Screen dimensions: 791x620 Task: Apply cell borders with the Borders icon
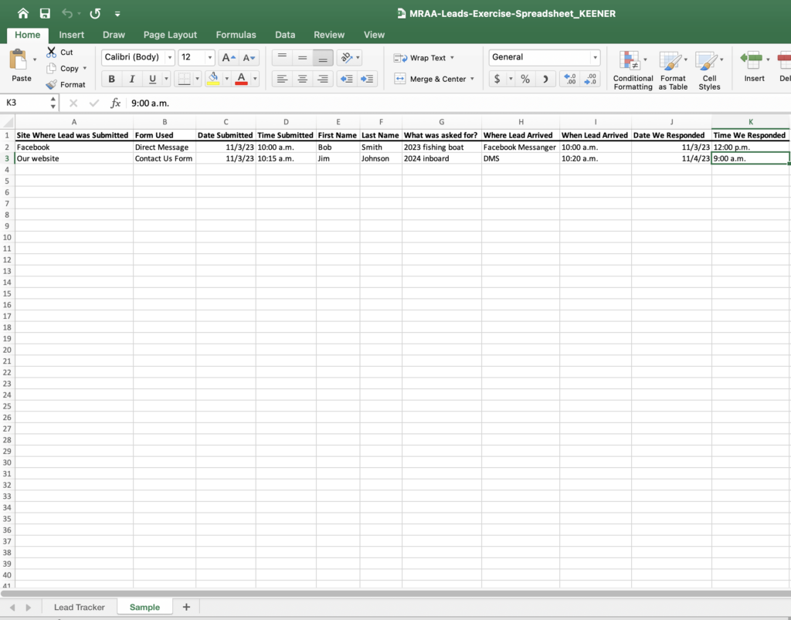point(184,79)
